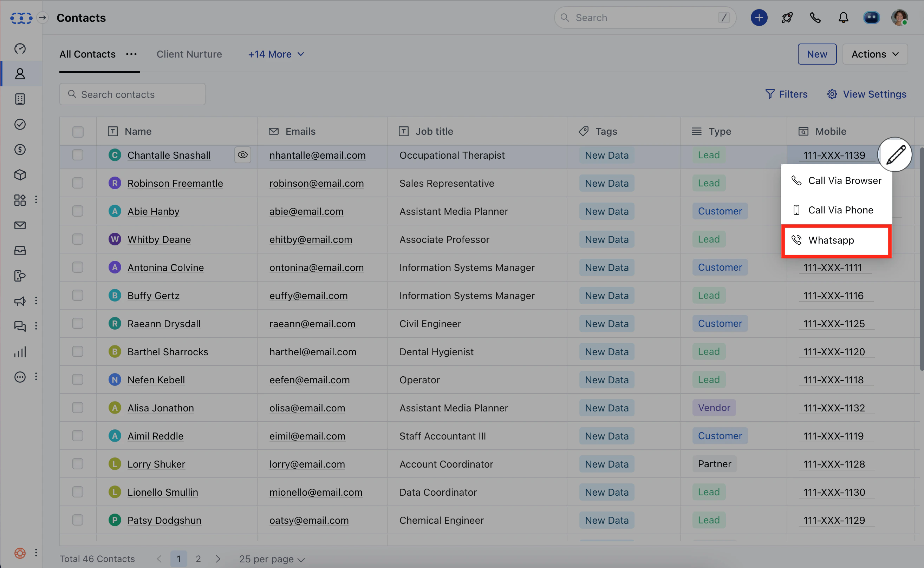The width and height of the screenshot is (924, 568).
Task: Select Call Via Browser menu option
Action: 837,181
